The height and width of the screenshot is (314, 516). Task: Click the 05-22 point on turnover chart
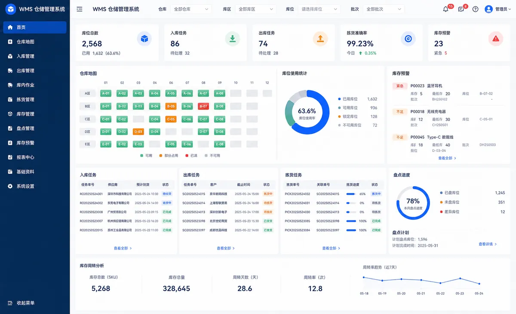(440, 283)
